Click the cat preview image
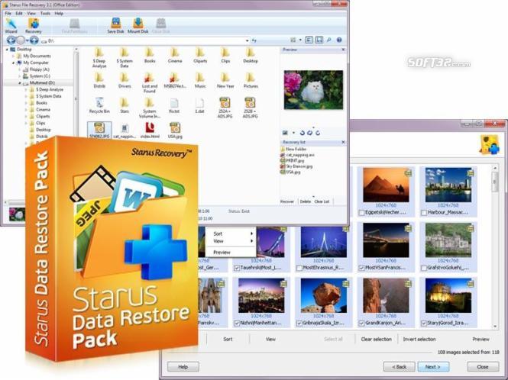The width and height of the screenshot is (508, 380). click(x=313, y=90)
